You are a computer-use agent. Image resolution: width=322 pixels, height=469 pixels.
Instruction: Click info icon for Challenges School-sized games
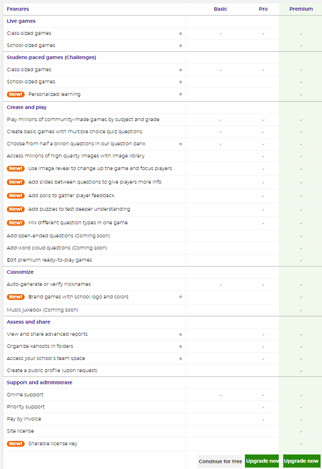point(180,82)
